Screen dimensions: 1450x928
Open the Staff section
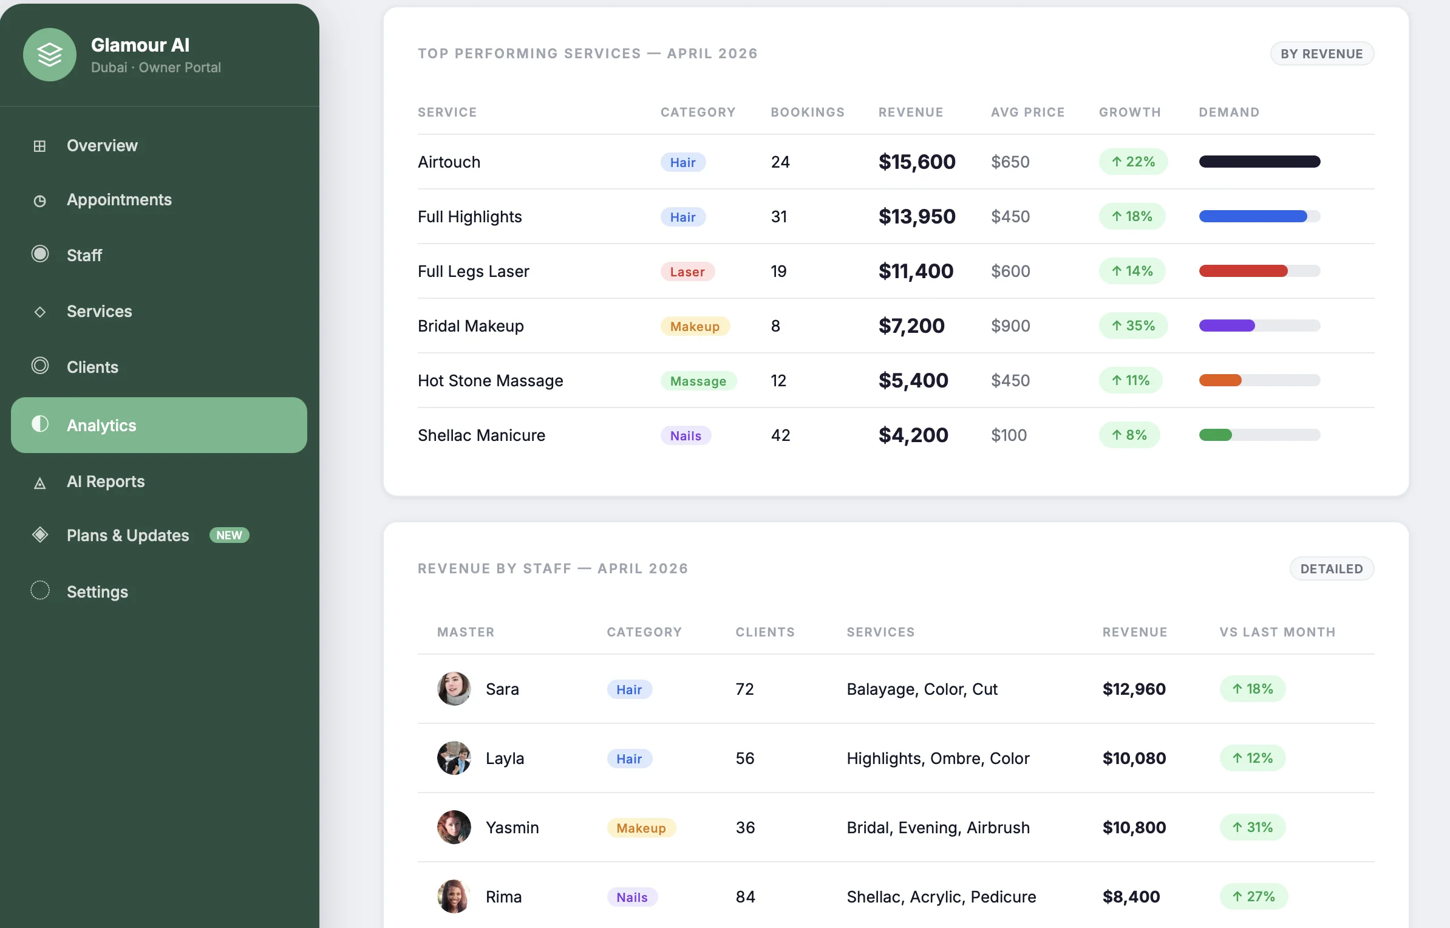coord(159,255)
